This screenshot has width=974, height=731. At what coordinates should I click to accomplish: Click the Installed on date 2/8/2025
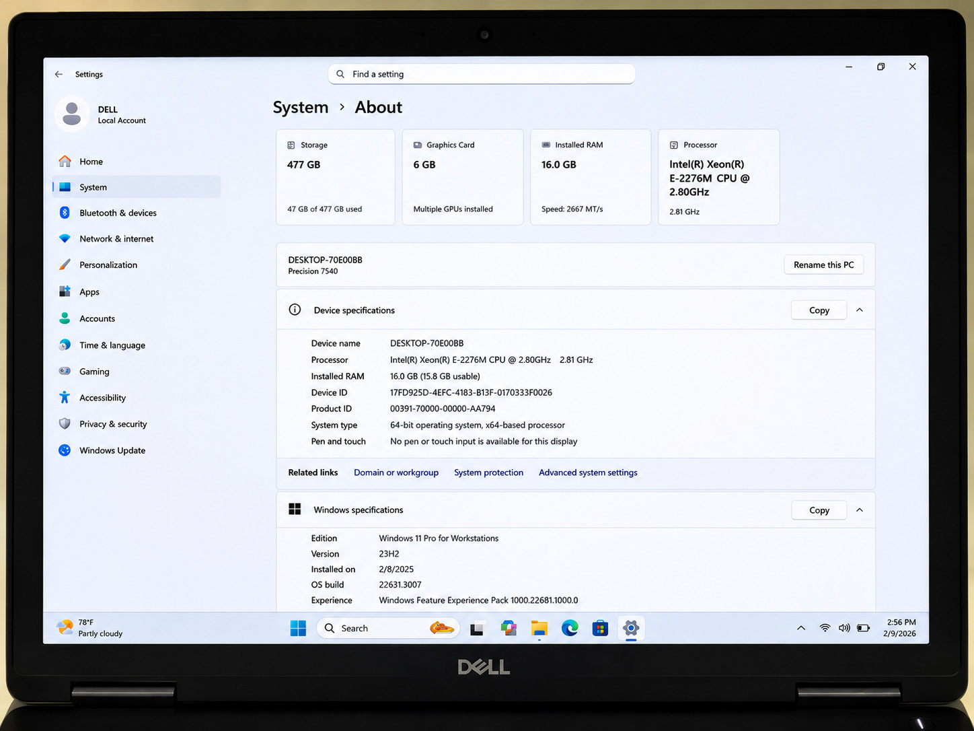click(x=396, y=569)
